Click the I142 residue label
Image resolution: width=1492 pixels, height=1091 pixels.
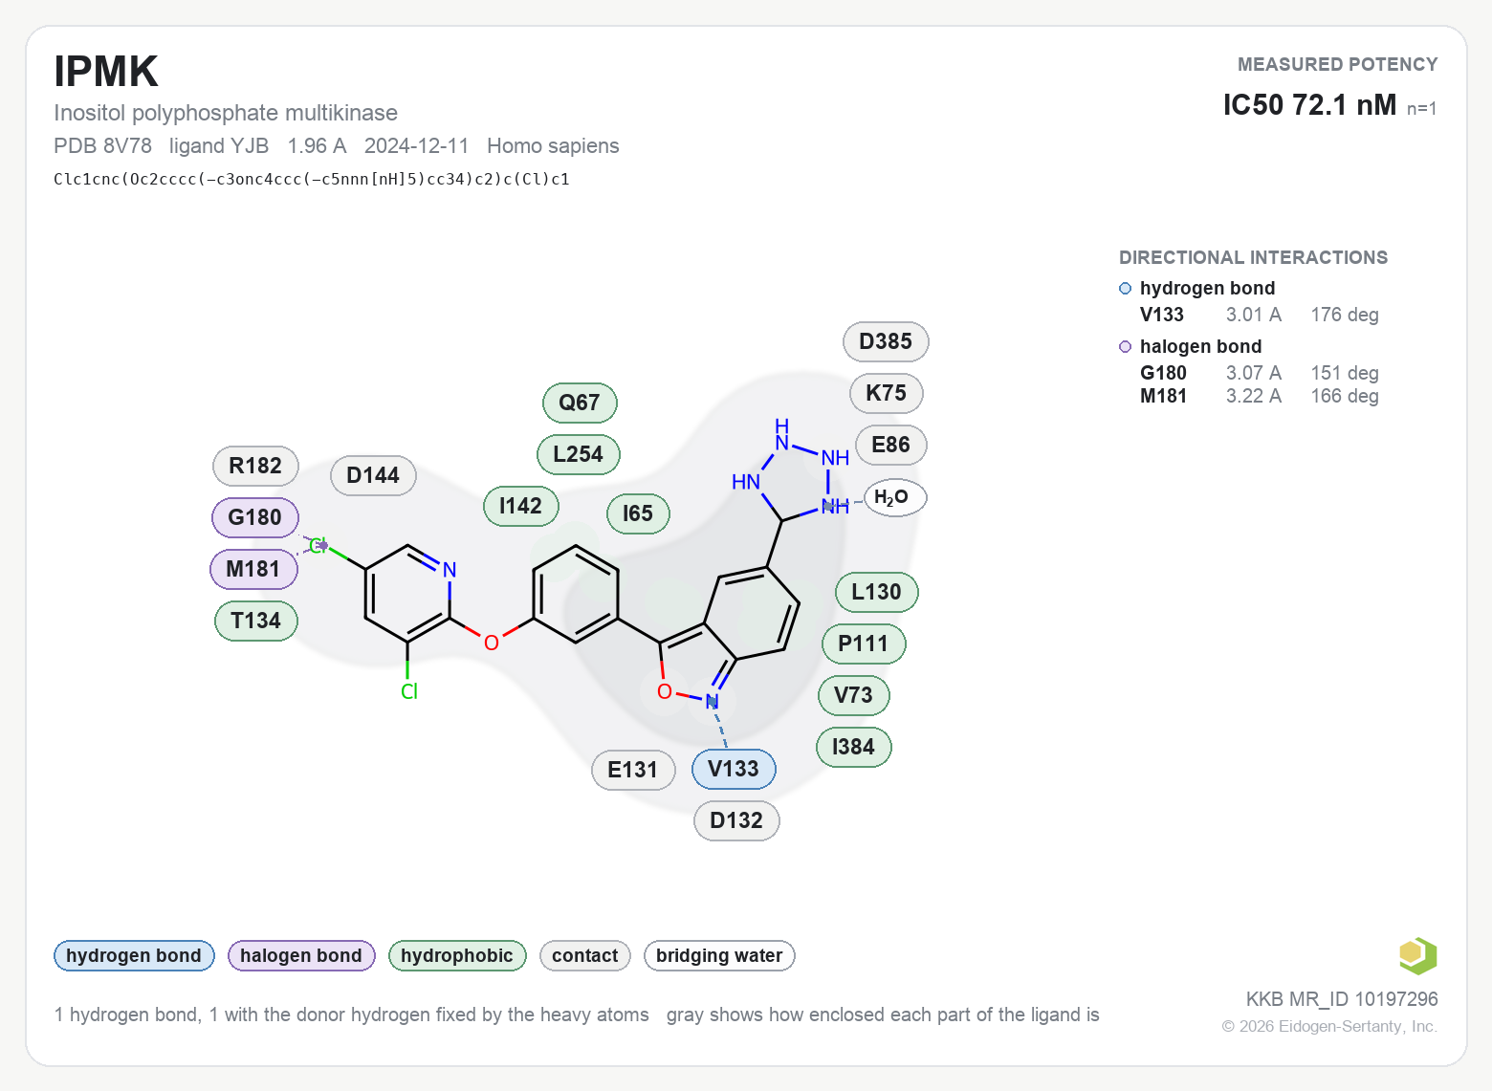coord(521,506)
